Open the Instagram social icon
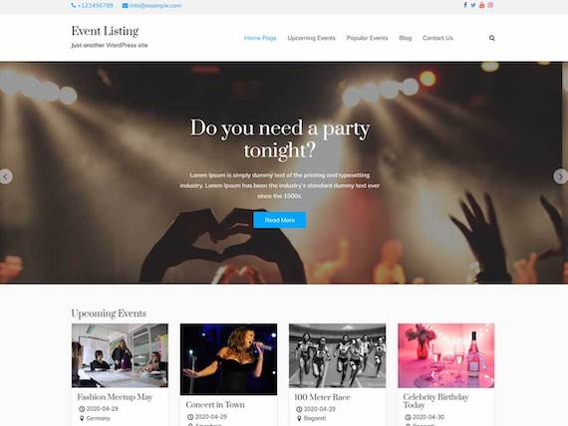Screen dimensions: 568x426 [x=490, y=5]
